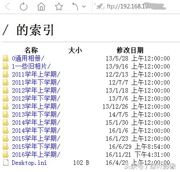Click folder icon beside 2015学年下学期
The image size is (180, 172).
click(6, 147)
